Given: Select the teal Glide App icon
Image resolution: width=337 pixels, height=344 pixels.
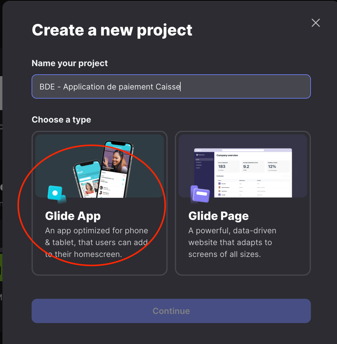Looking at the screenshot, I should 56,194.
